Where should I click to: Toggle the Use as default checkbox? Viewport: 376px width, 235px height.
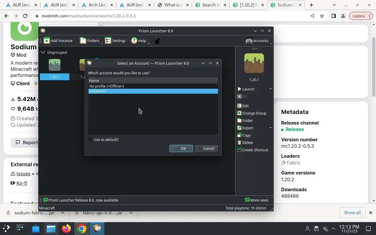point(90,140)
